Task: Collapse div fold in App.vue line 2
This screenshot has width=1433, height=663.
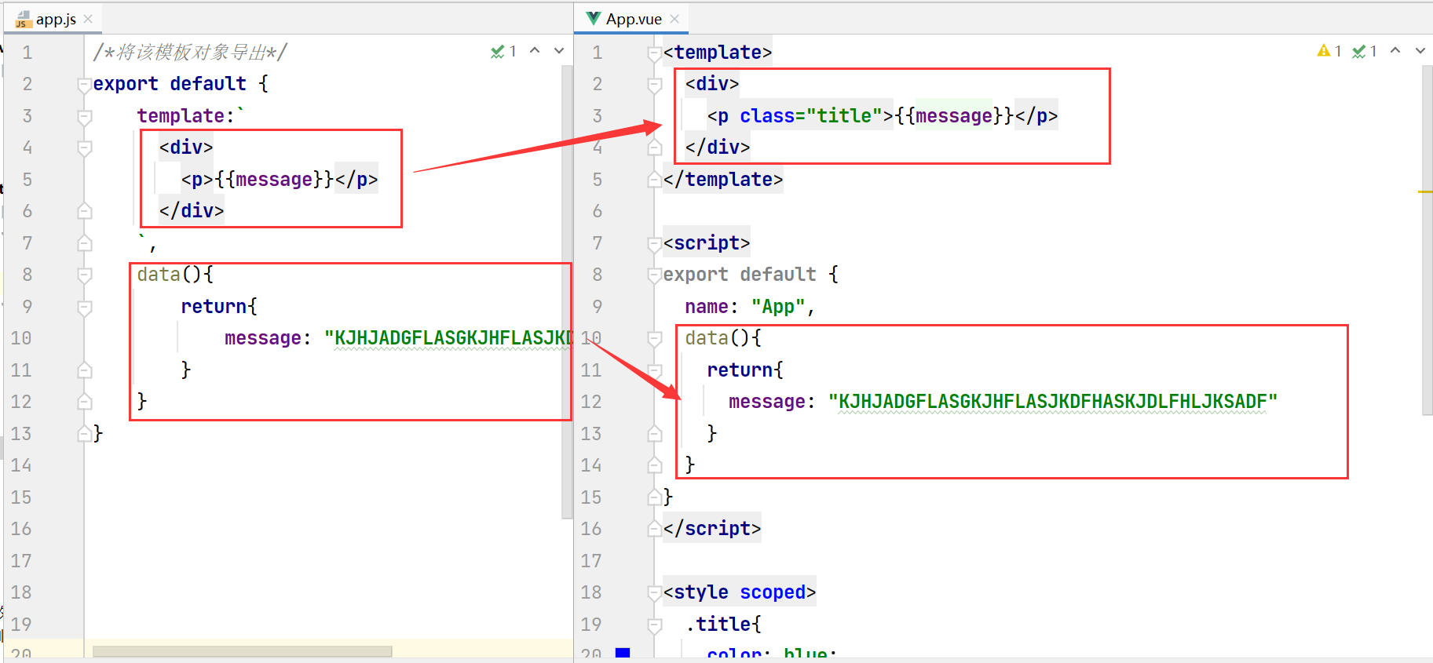Action: click(655, 85)
